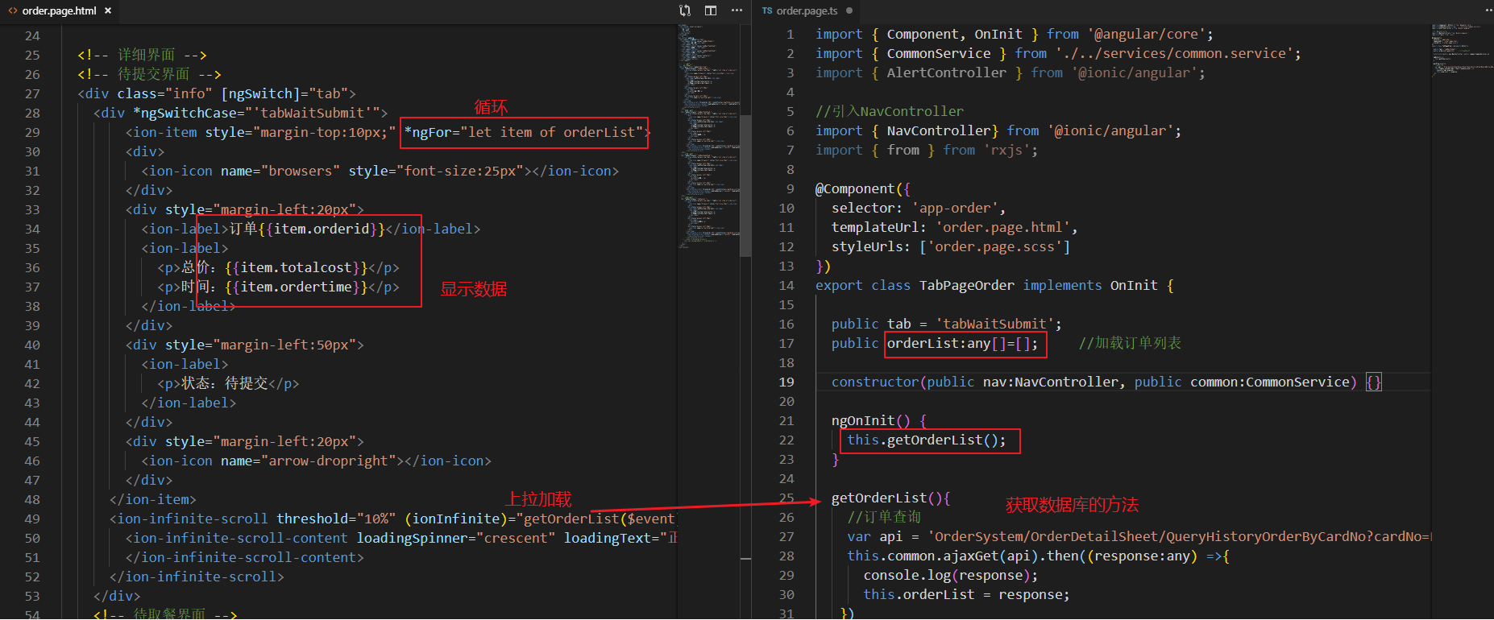The height and width of the screenshot is (620, 1494).
Task: Click the class name TabPageOrder
Action: click(x=967, y=285)
